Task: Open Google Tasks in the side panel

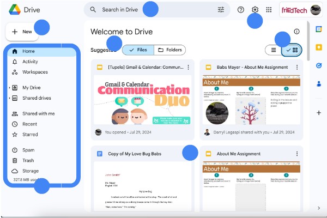Action: coord(319,65)
